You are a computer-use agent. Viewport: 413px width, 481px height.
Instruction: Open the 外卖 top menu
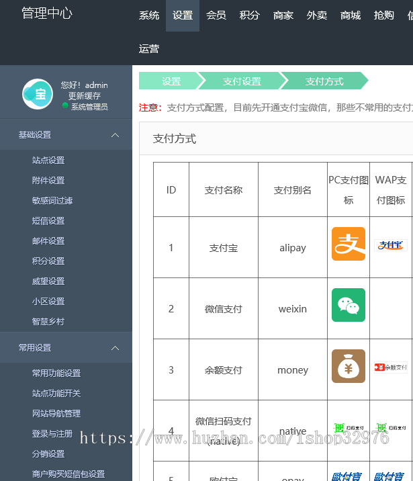[317, 15]
